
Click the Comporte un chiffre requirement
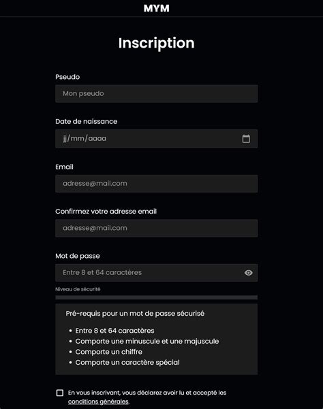(109, 352)
